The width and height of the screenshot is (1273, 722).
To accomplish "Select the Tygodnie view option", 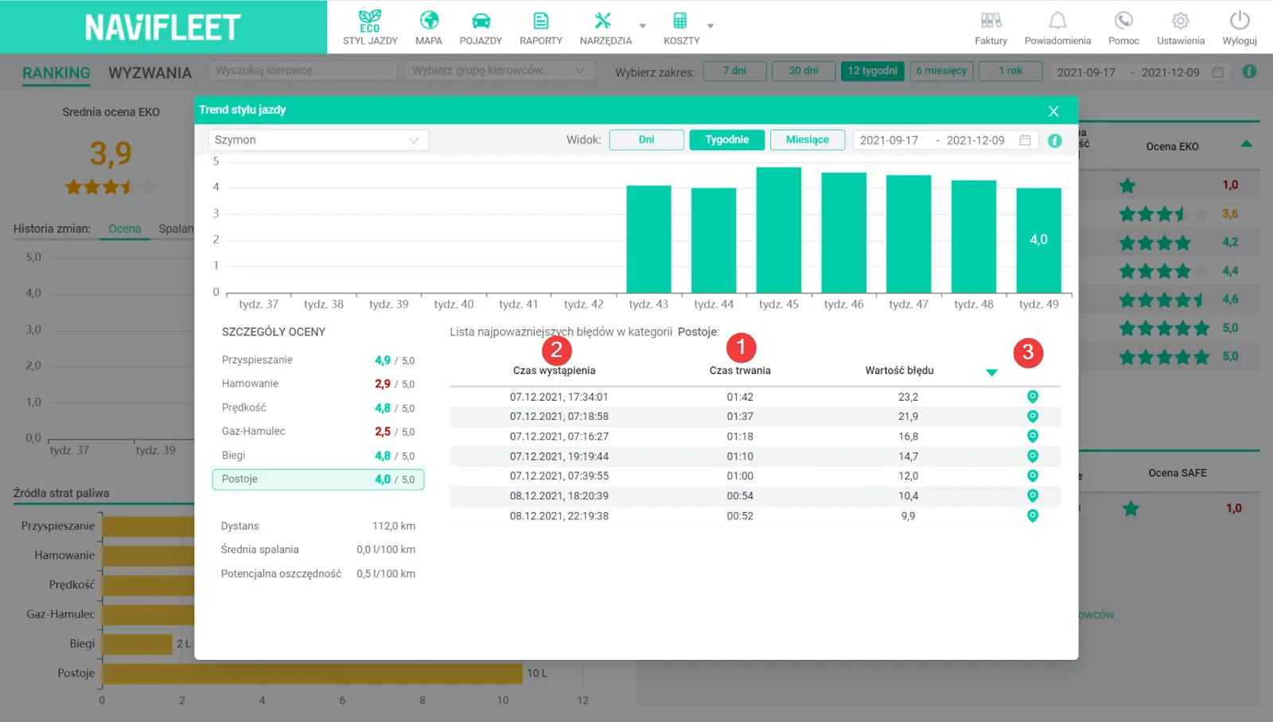I will [727, 140].
